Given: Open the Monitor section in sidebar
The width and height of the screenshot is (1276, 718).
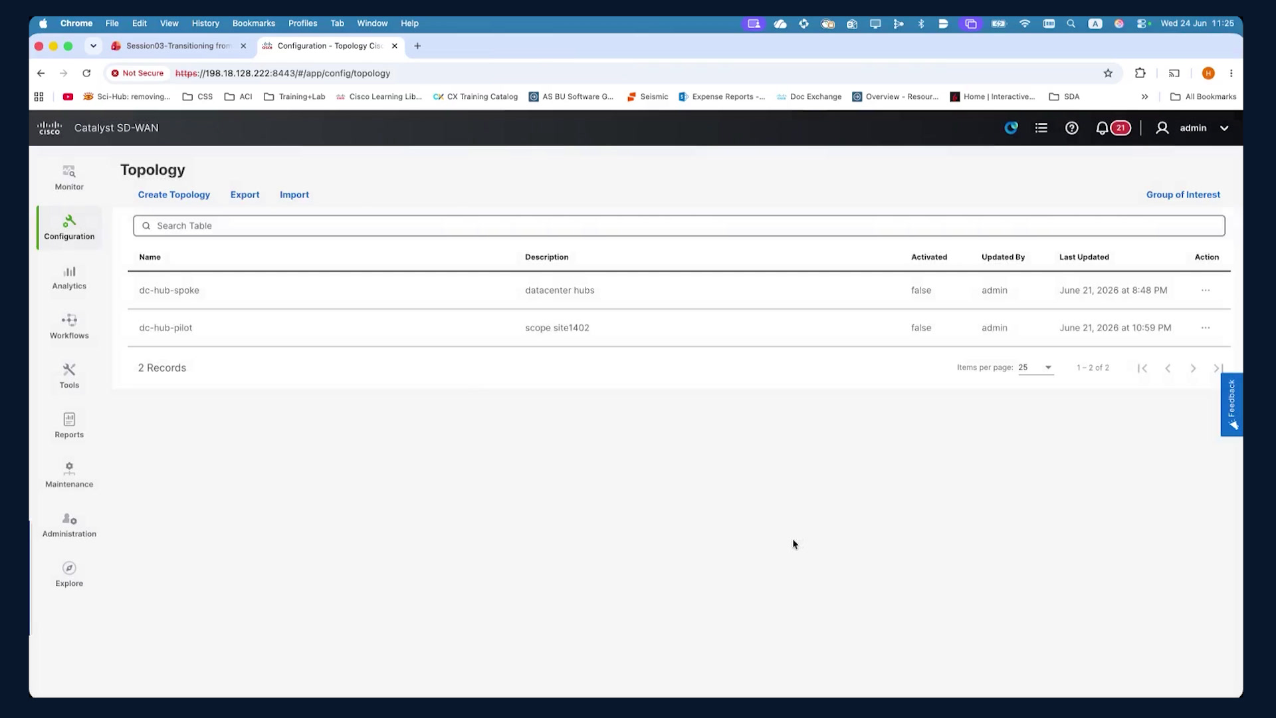Looking at the screenshot, I should (x=69, y=178).
